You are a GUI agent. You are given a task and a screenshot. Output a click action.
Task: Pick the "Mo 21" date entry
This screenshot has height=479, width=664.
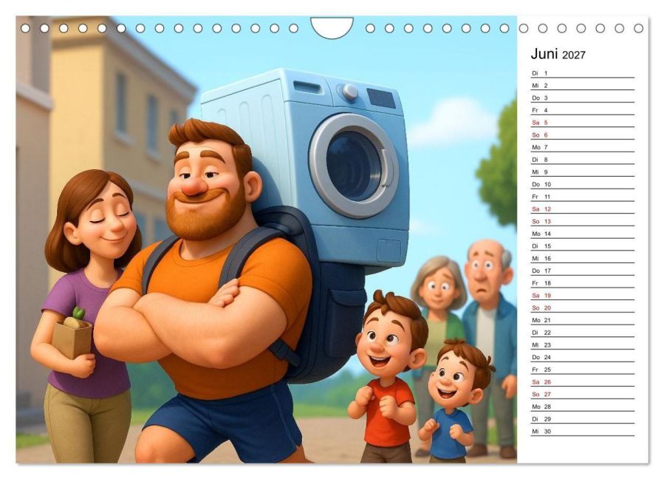(583, 320)
